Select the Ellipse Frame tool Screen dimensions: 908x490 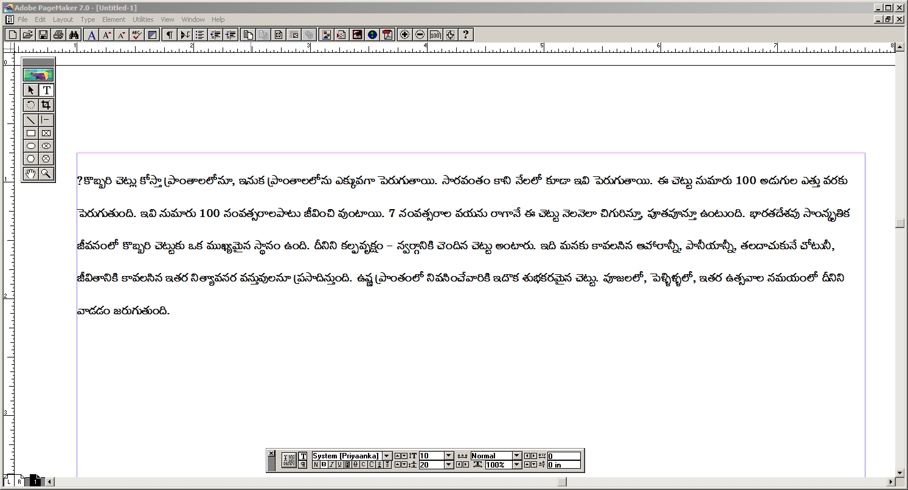(x=46, y=146)
